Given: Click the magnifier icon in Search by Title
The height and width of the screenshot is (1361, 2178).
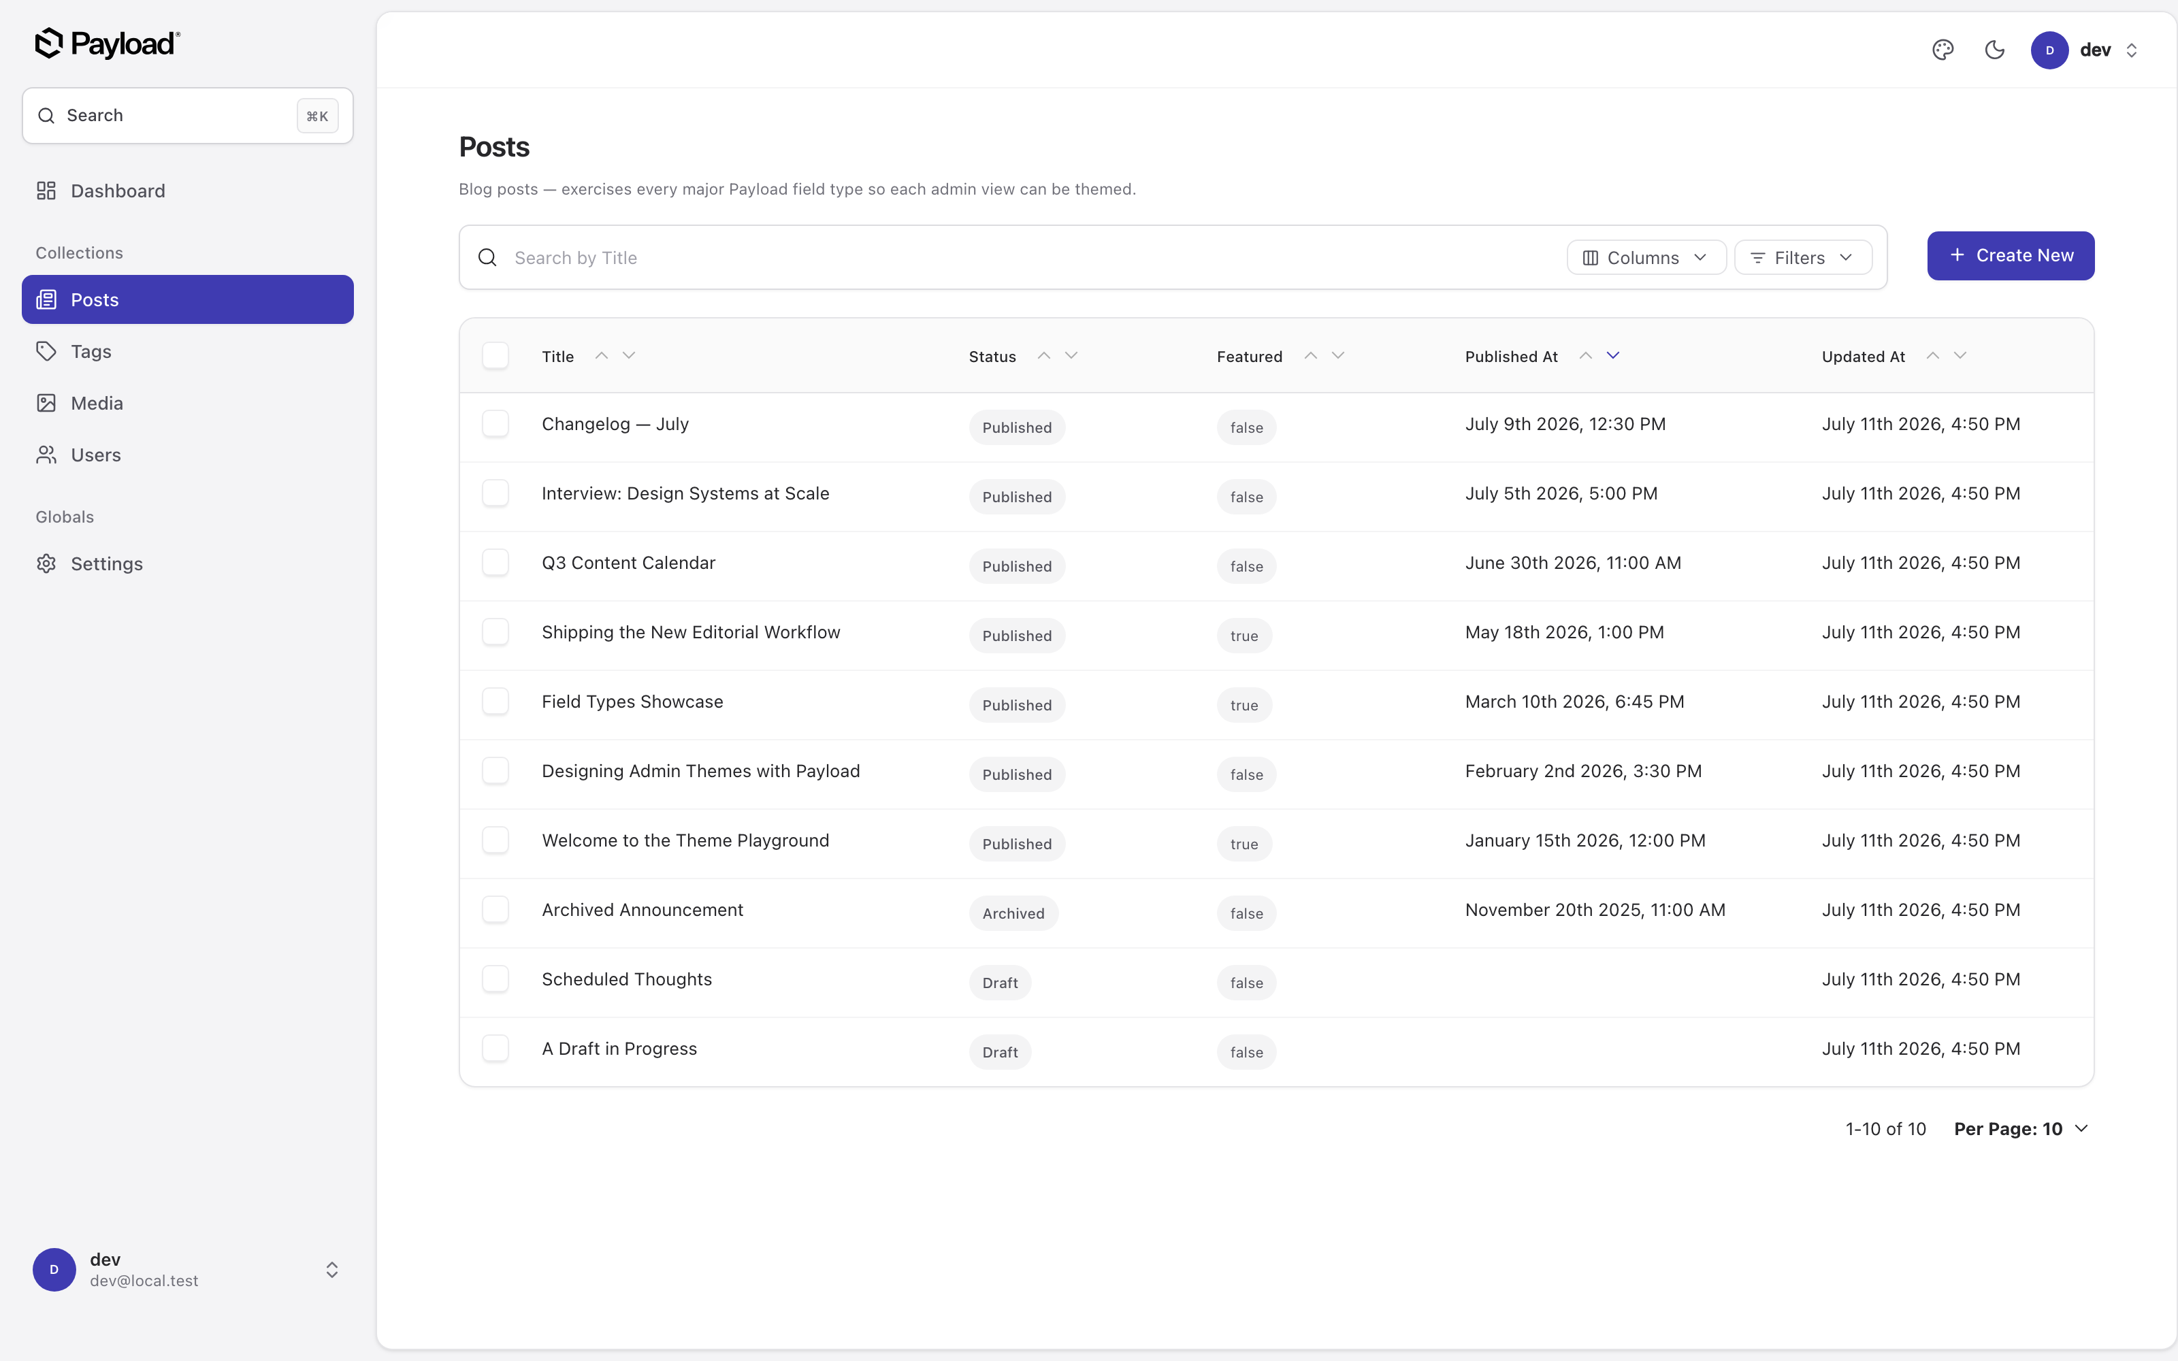Looking at the screenshot, I should [487, 257].
